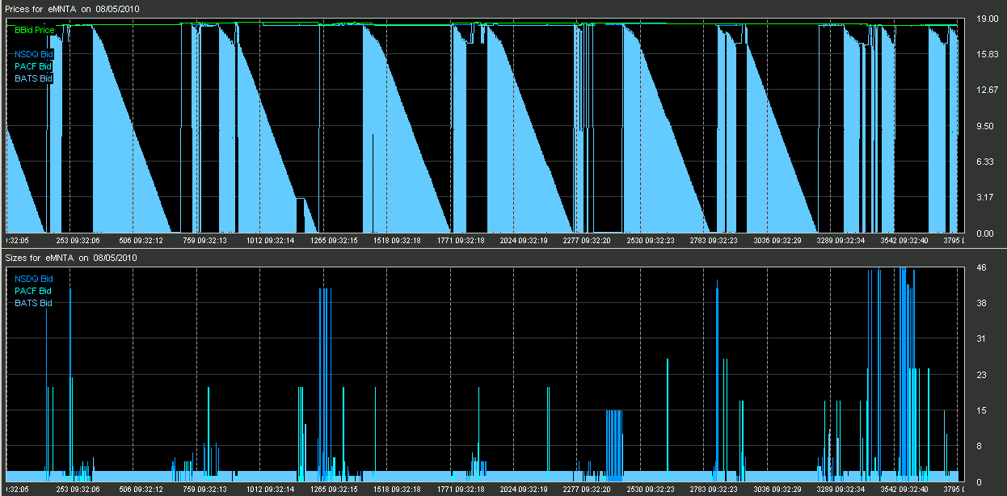Screen dimensions: 1007x496
Task: Click BATS Bid in the Sizes chart legend
Action: 33,303
